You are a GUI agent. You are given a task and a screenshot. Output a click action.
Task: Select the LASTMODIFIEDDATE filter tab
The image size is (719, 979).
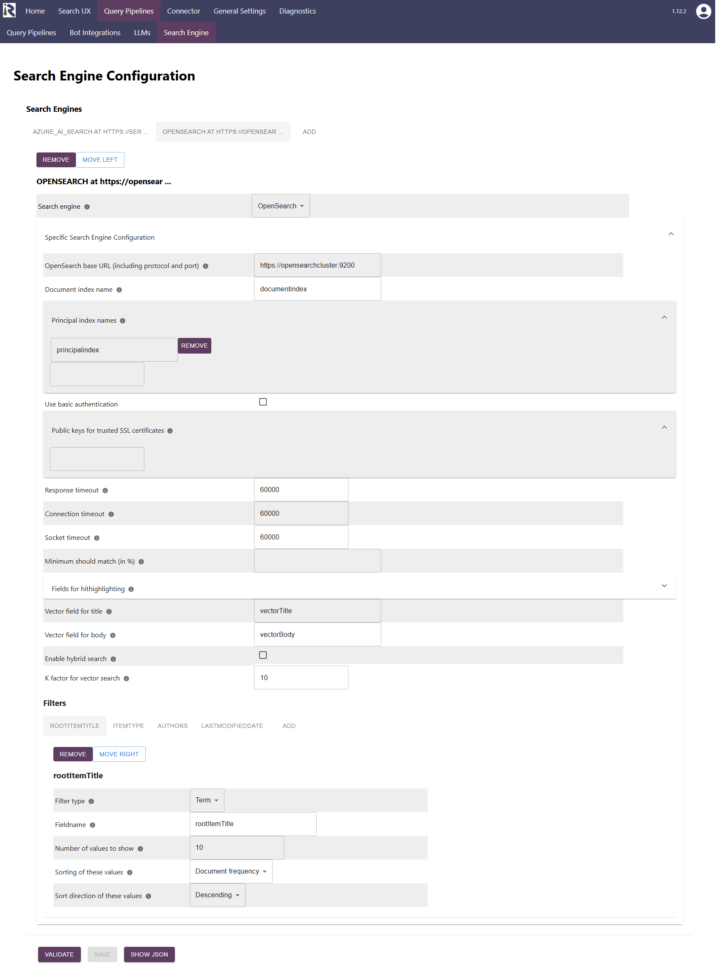pyautogui.click(x=232, y=726)
